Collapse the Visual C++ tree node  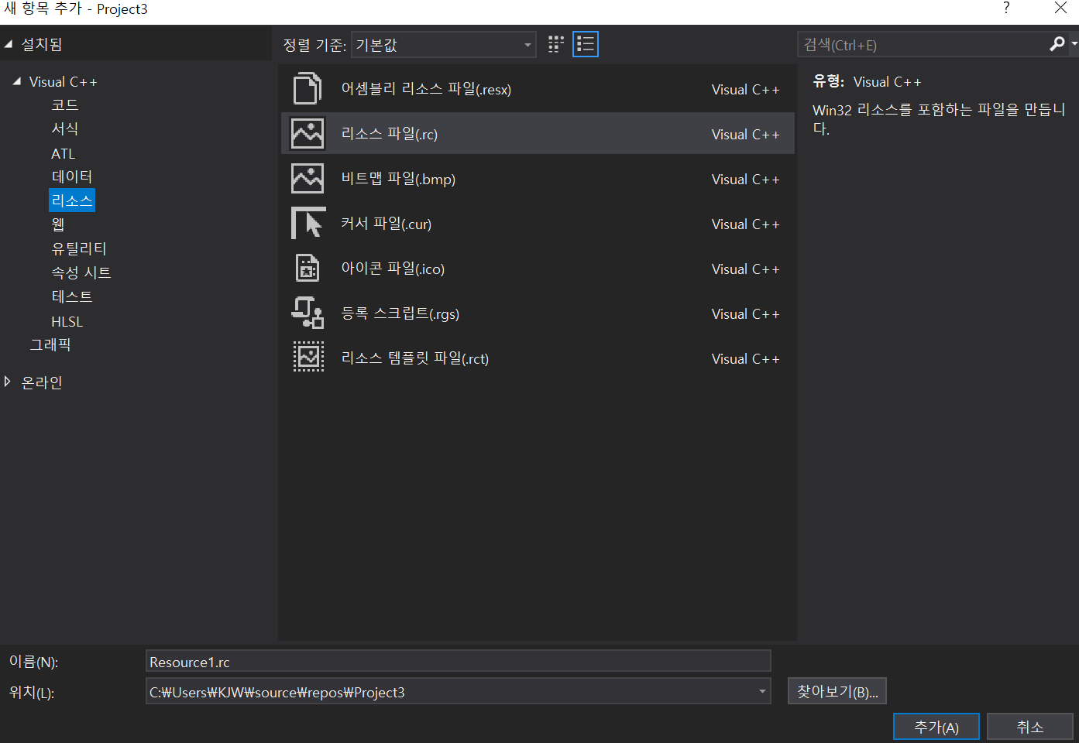pyautogui.click(x=16, y=81)
